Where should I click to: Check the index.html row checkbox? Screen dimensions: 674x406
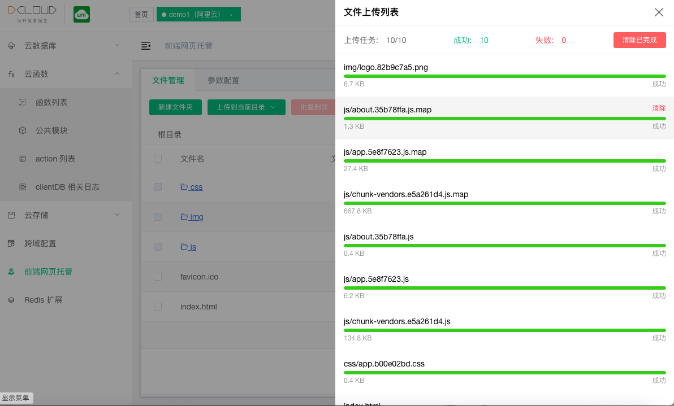click(158, 307)
